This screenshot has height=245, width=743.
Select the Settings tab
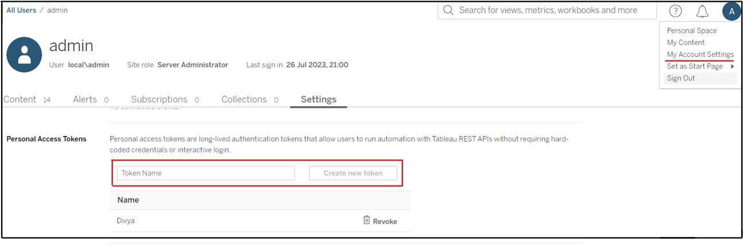coord(318,99)
